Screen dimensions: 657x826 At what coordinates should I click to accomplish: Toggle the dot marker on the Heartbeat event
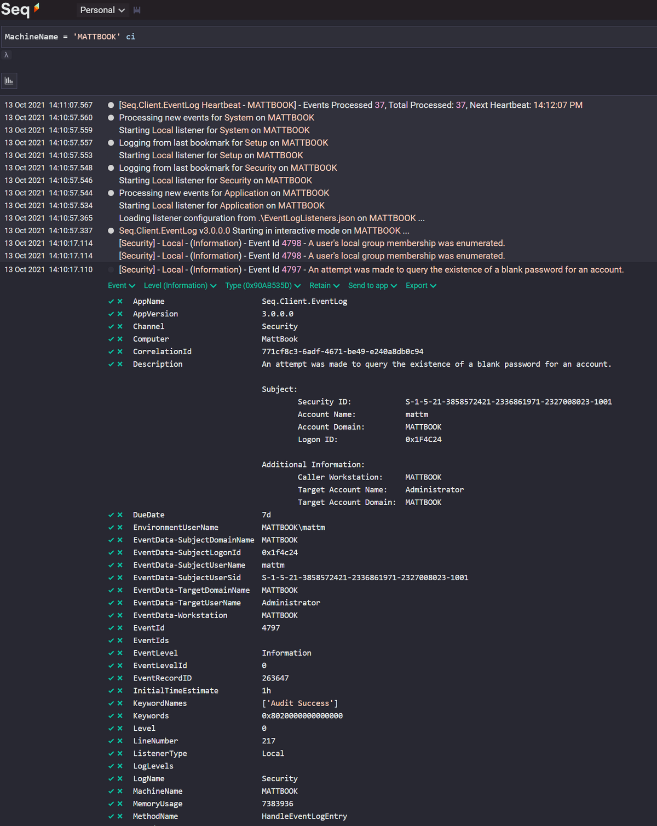pos(111,105)
